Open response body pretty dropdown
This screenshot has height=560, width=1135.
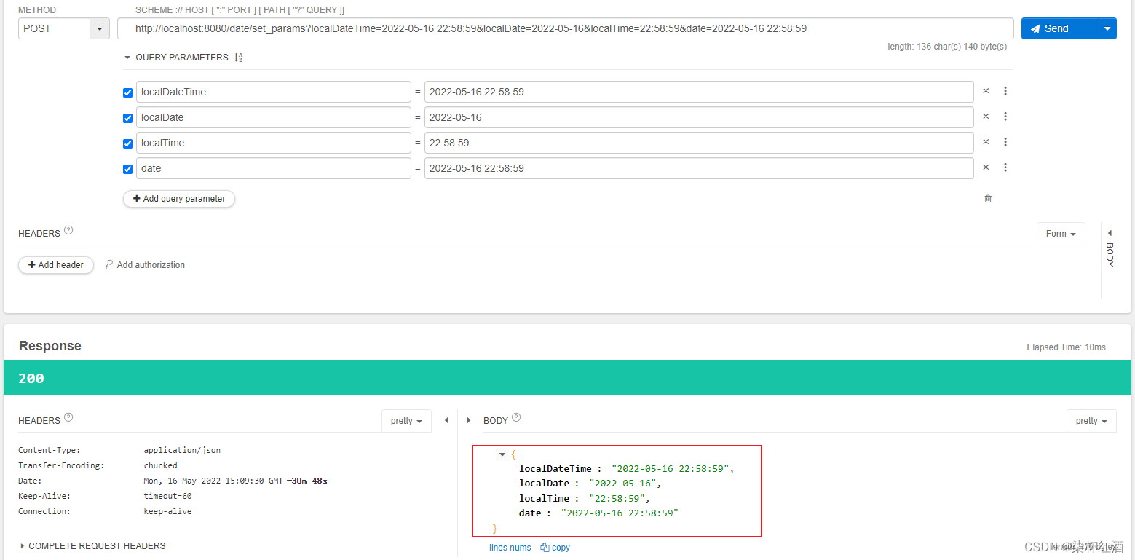click(1091, 421)
